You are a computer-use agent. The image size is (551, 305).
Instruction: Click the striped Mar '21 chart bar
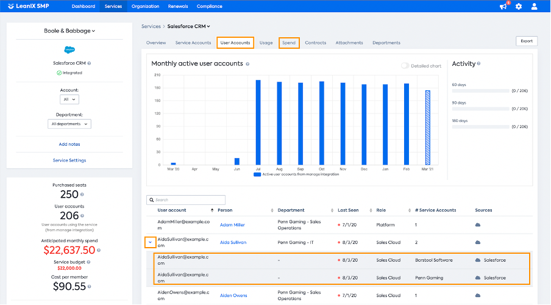pos(428,127)
